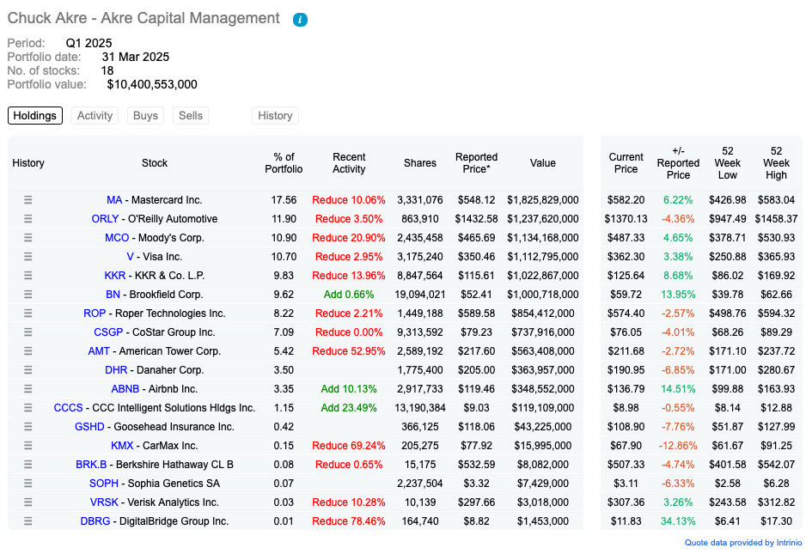Open the KKR ticker link
Viewport: 812px width, 554px height.
115,276
